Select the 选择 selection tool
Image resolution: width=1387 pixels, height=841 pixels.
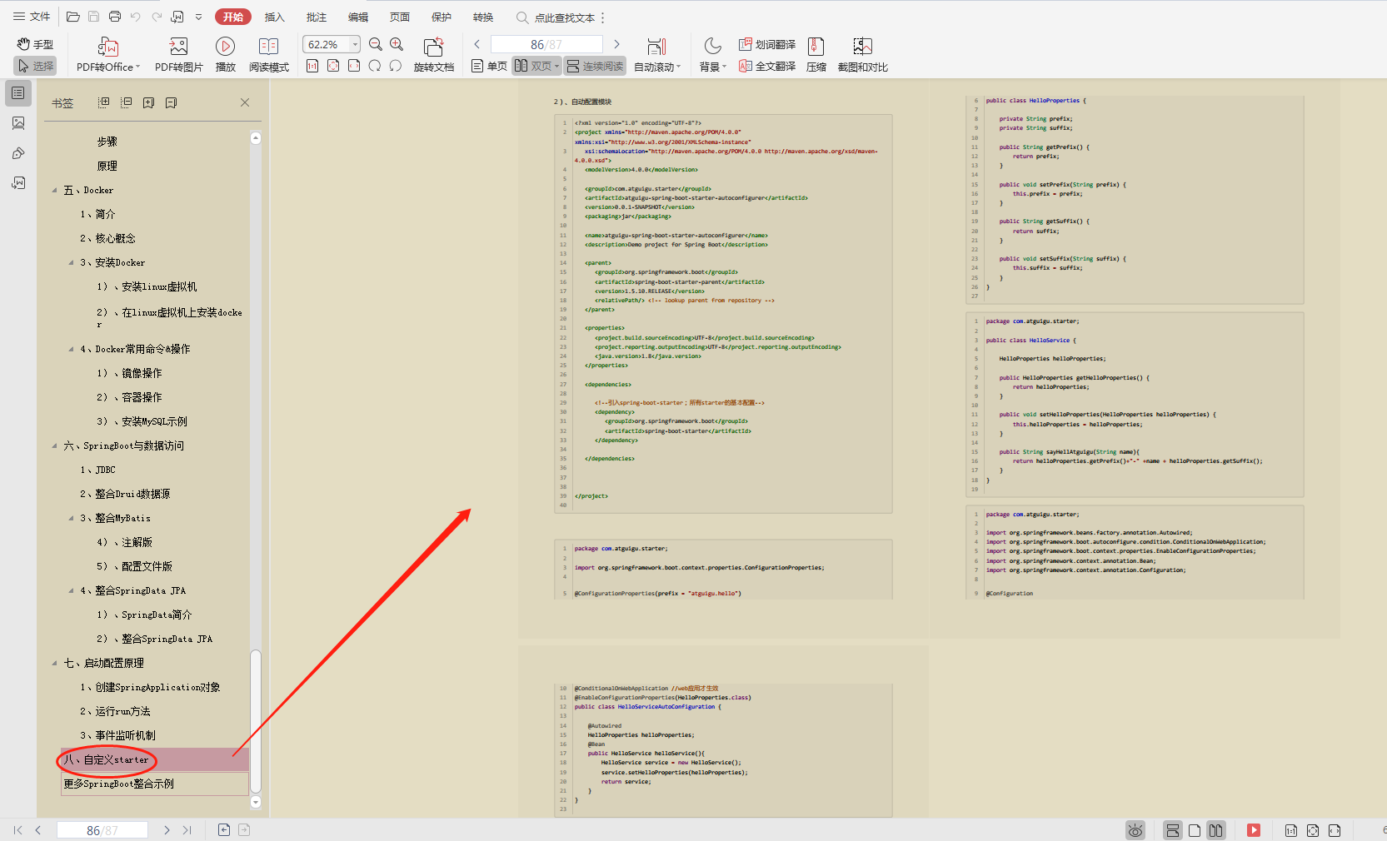coord(35,66)
